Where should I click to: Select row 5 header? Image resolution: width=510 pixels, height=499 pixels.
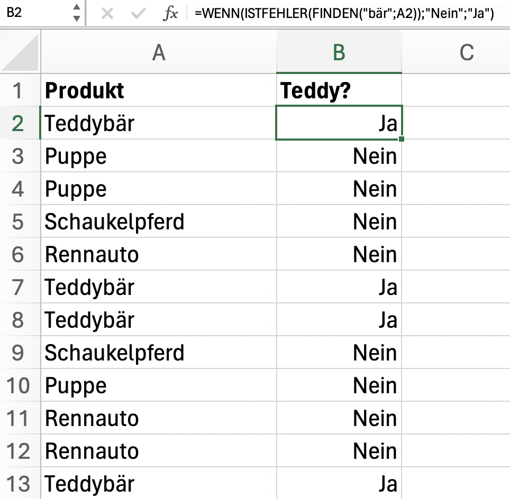coord(18,221)
